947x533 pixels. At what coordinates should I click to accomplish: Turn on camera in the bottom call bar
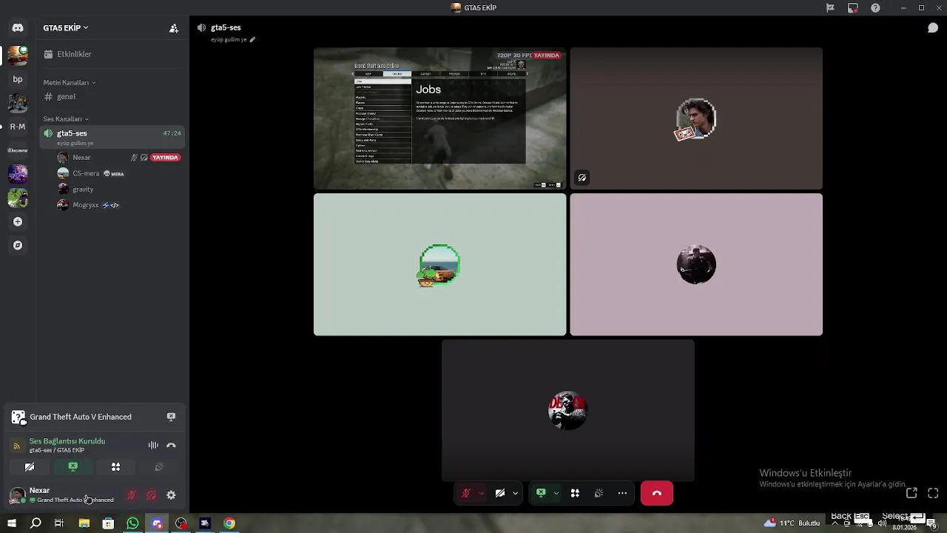pos(500,493)
